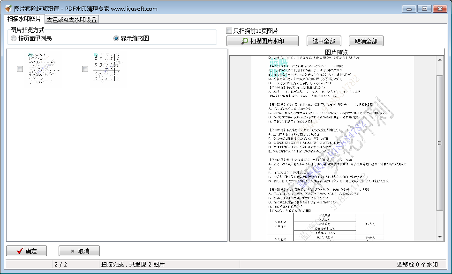Click the preview scrollbar up arrow
452x274 pixels.
coord(440,59)
